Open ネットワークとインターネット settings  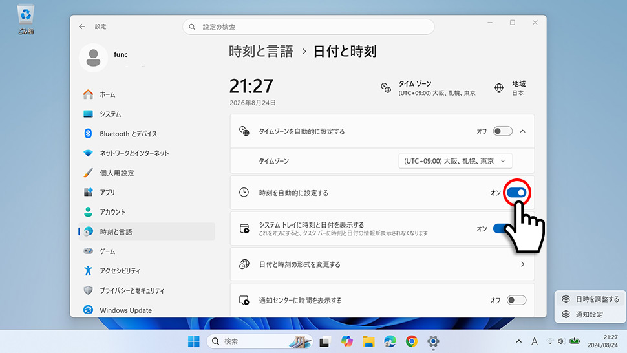[146, 153]
